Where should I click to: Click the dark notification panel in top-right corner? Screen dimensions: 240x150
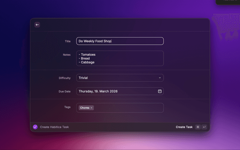coord(228,2)
